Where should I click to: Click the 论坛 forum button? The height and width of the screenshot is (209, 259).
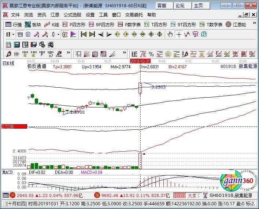[x=180, y=5]
